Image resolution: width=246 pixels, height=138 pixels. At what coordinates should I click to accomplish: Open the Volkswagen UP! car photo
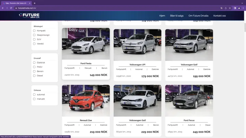tap(137, 45)
